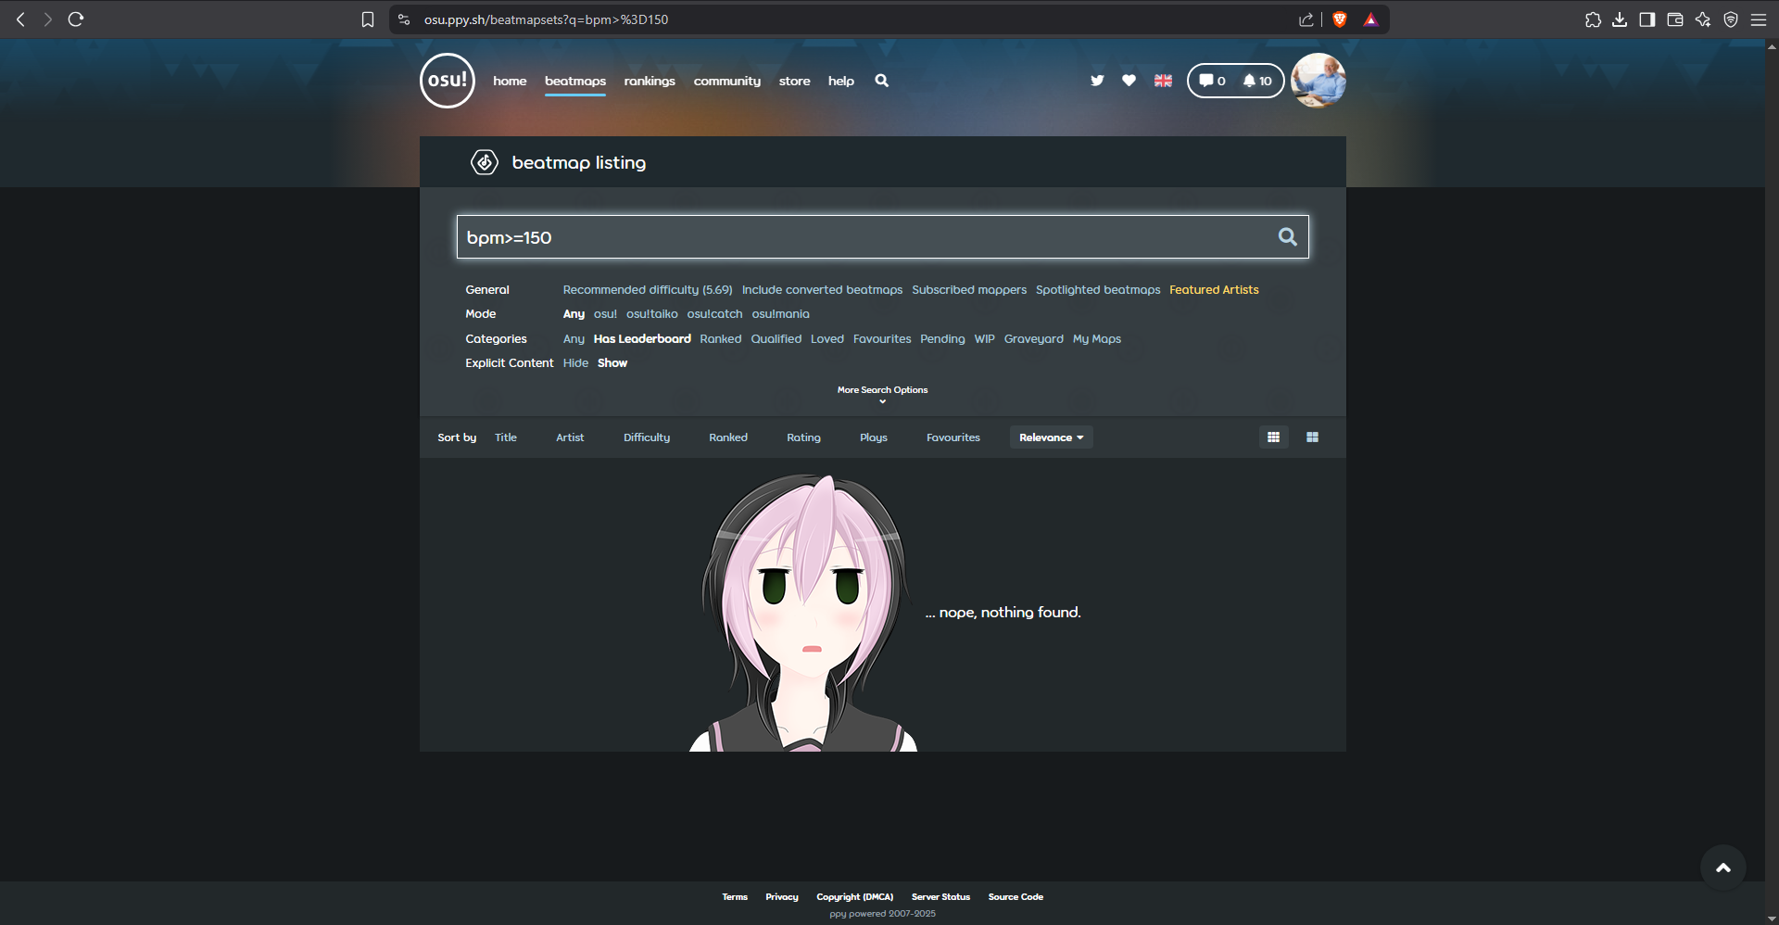The width and height of the screenshot is (1779, 925).
Task: Open browser downloads icon
Action: [1620, 19]
